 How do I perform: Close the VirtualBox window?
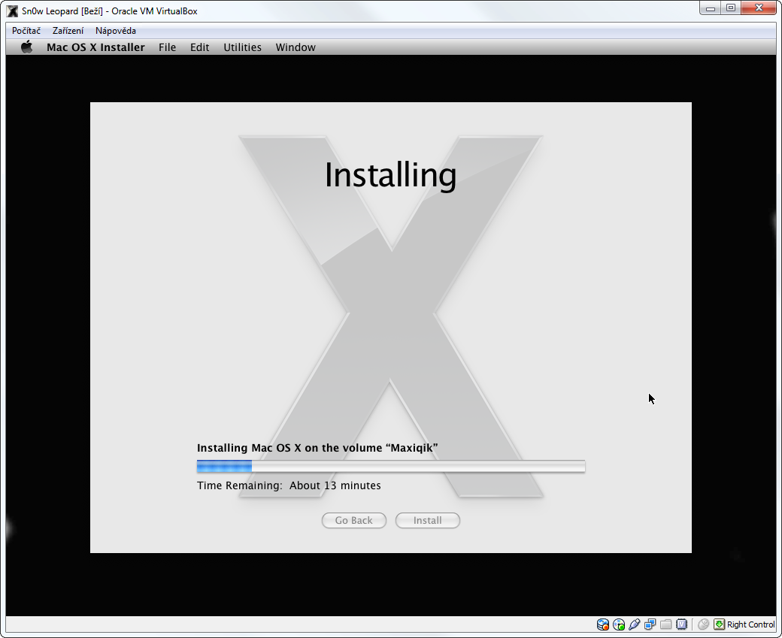759,8
